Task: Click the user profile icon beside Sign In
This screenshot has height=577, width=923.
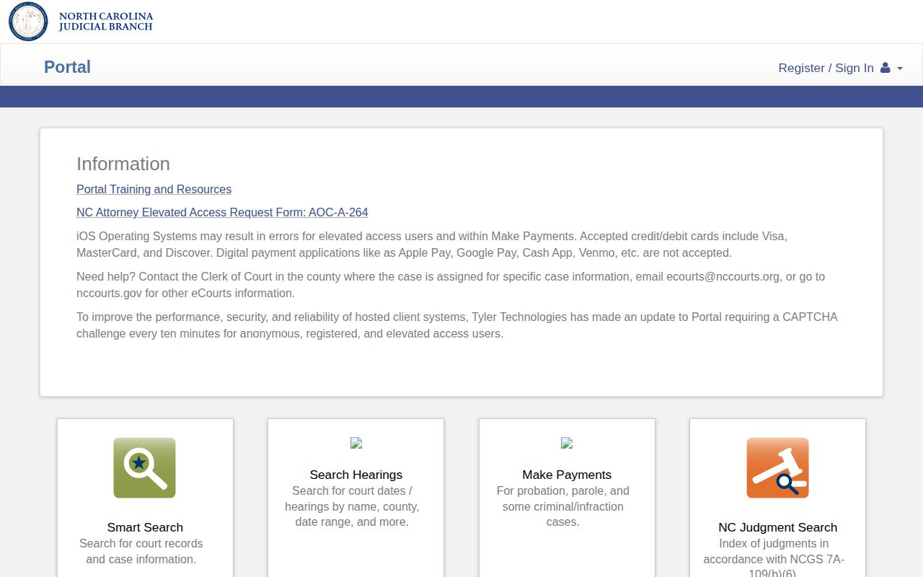Action: [886, 68]
